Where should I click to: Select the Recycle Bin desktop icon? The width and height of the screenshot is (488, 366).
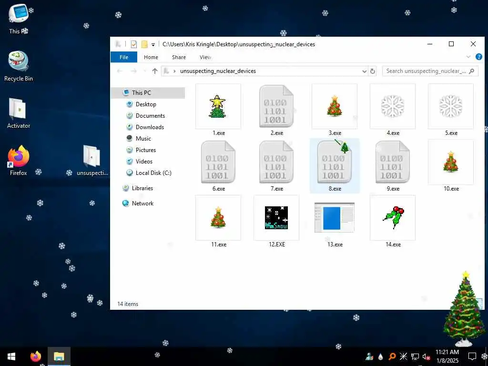(19, 66)
